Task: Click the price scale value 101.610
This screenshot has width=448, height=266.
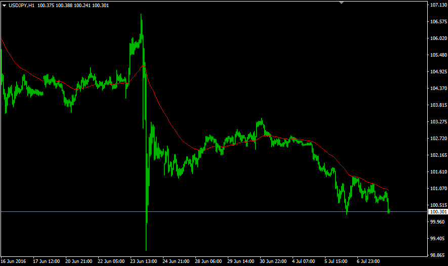Action: coord(438,172)
